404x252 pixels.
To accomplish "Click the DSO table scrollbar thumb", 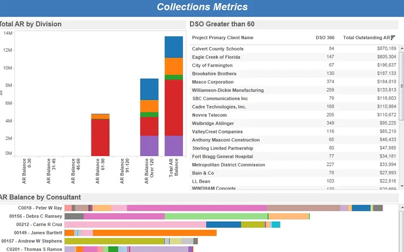I will coord(401,86).
